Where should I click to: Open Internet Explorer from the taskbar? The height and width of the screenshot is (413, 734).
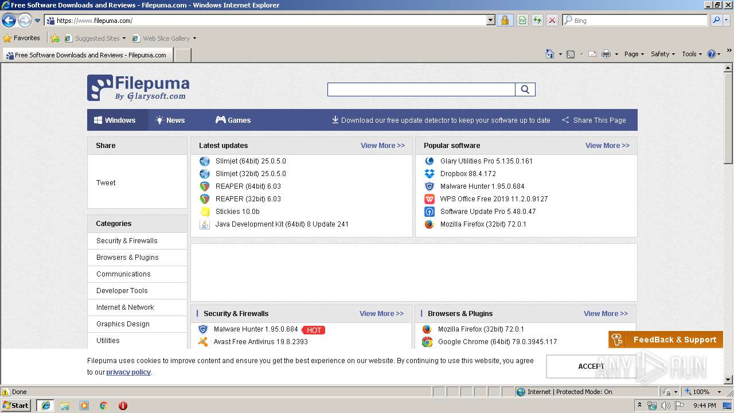coord(45,406)
